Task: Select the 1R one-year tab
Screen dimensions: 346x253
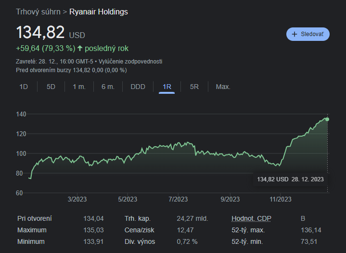Action: point(167,87)
